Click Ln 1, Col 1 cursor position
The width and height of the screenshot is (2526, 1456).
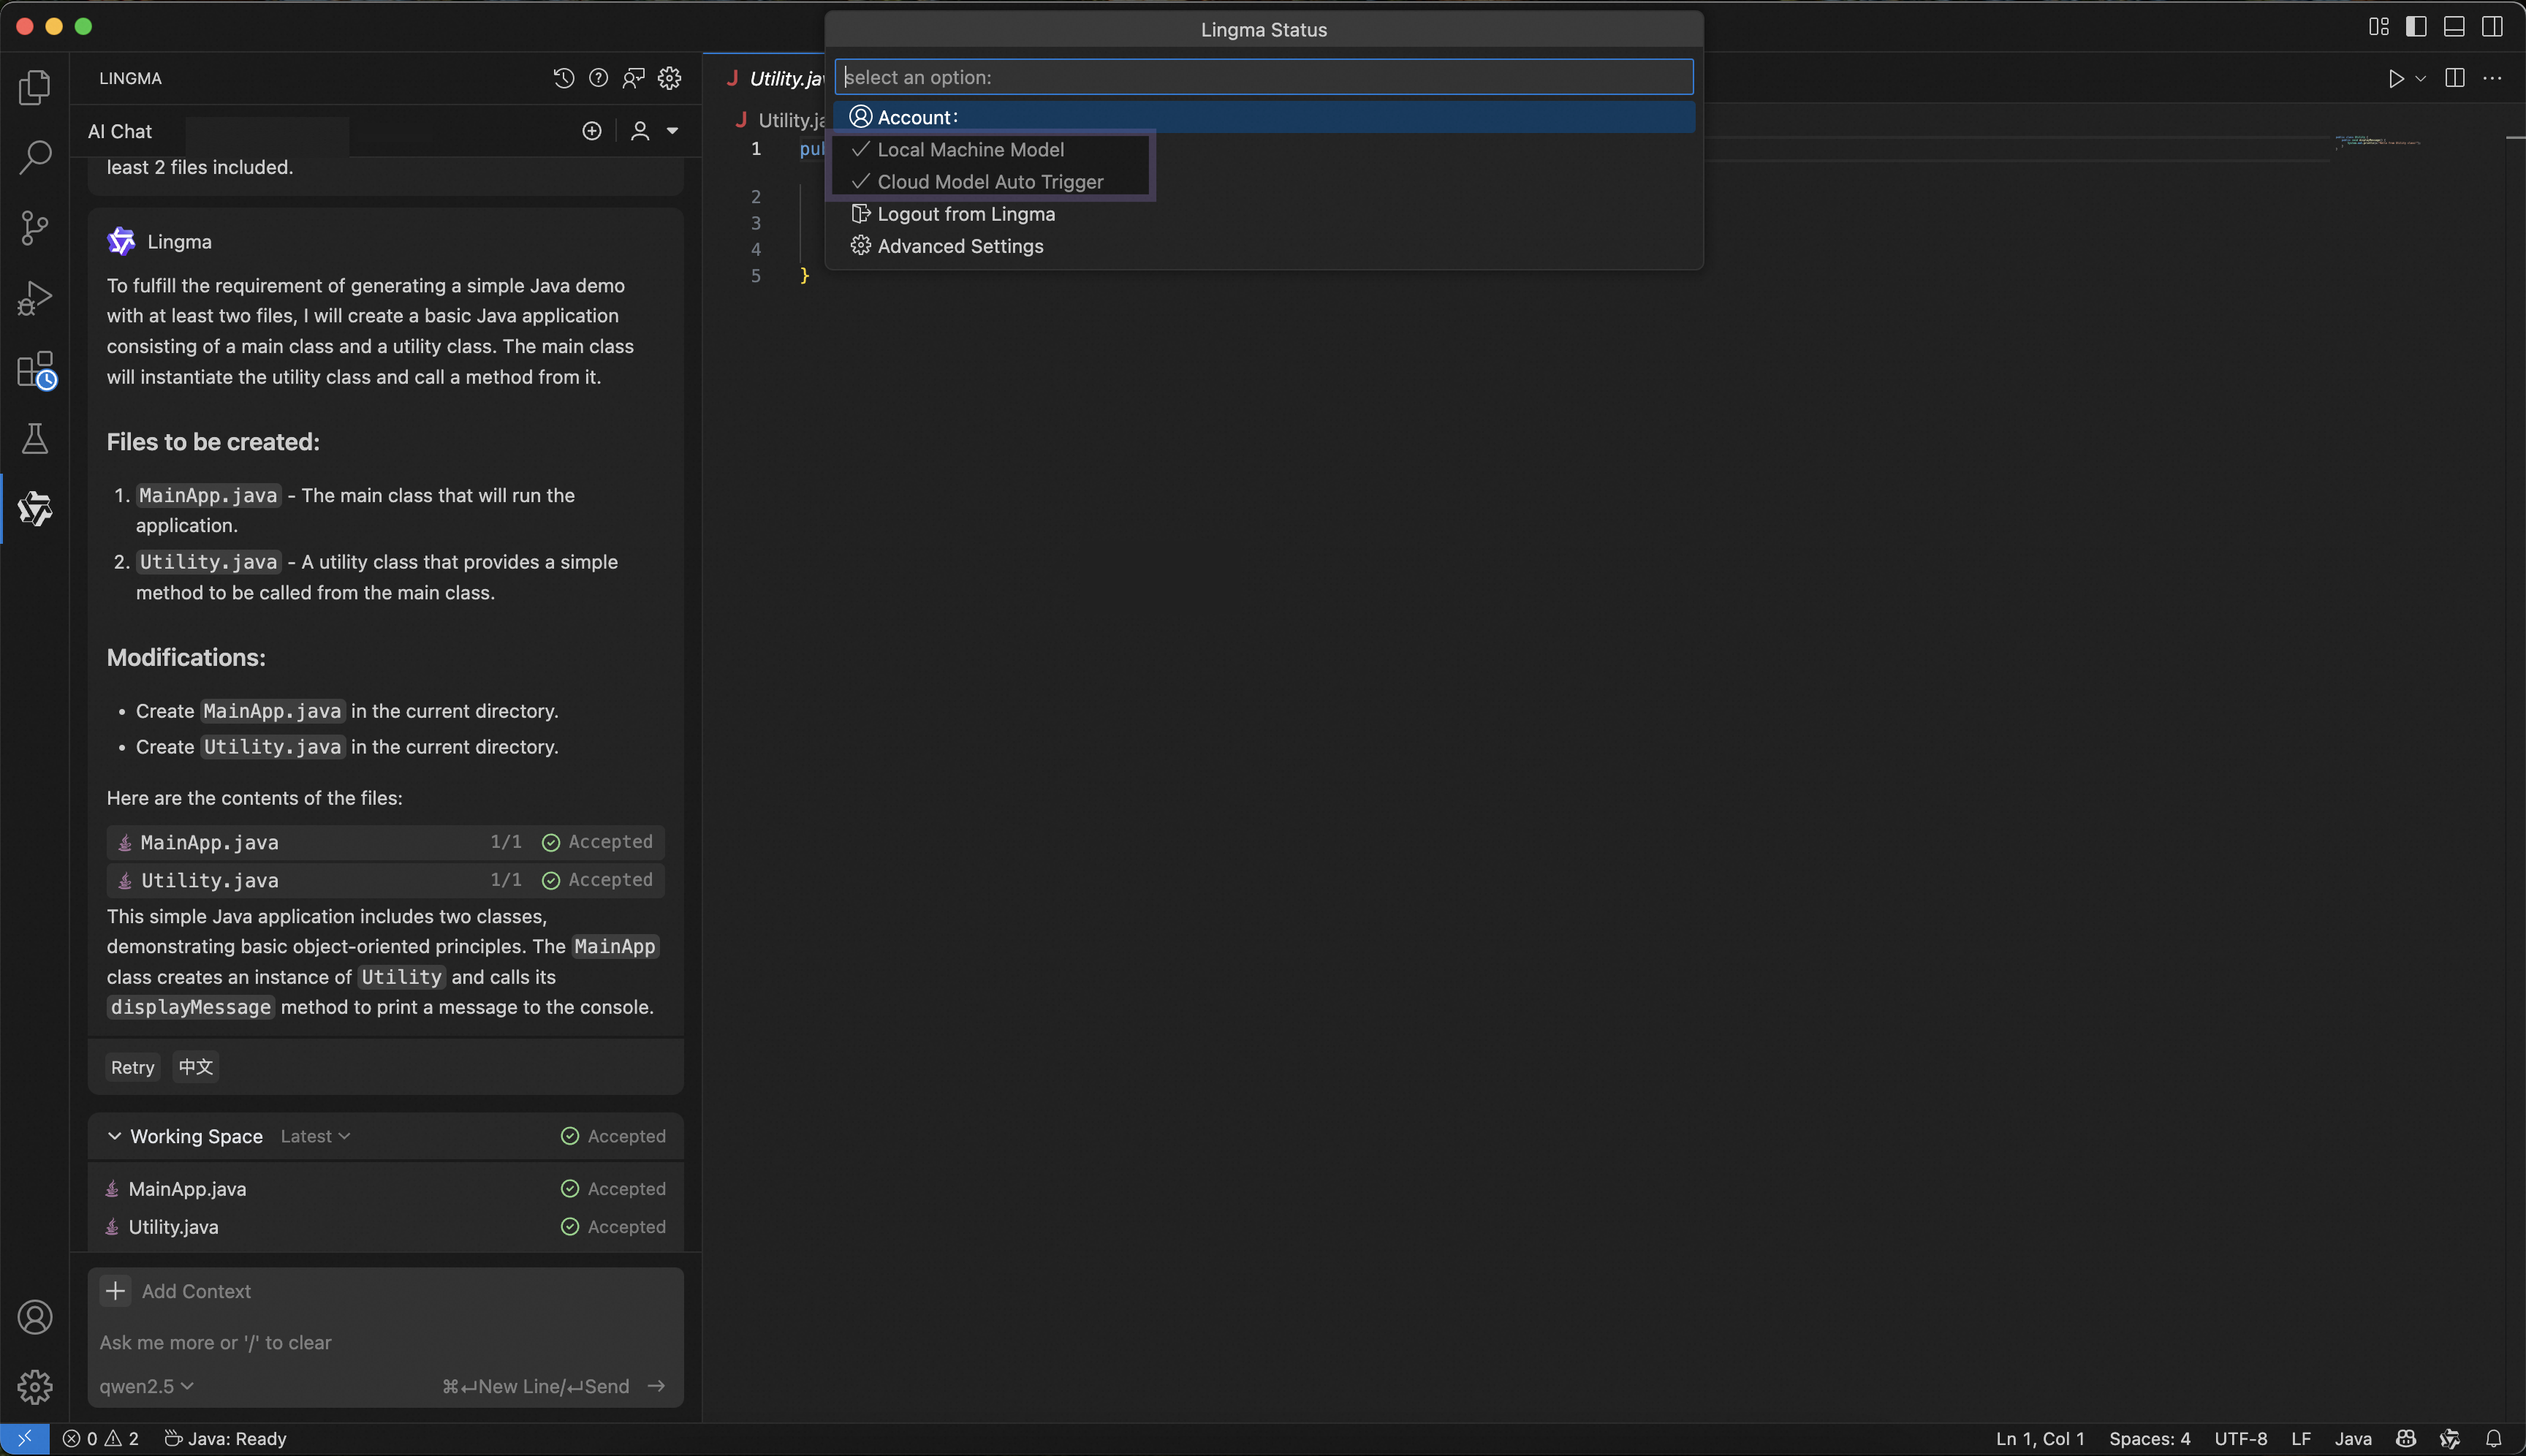click(2040, 1439)
